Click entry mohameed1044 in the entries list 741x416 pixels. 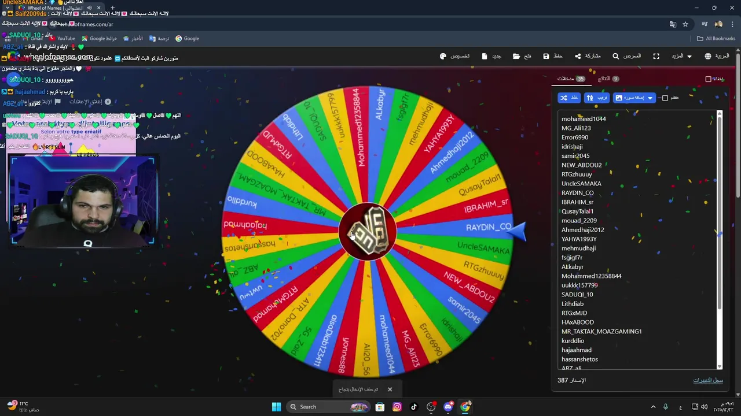click(584, 119)
